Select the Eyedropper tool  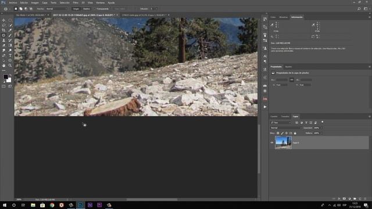[x=10, y=30]
